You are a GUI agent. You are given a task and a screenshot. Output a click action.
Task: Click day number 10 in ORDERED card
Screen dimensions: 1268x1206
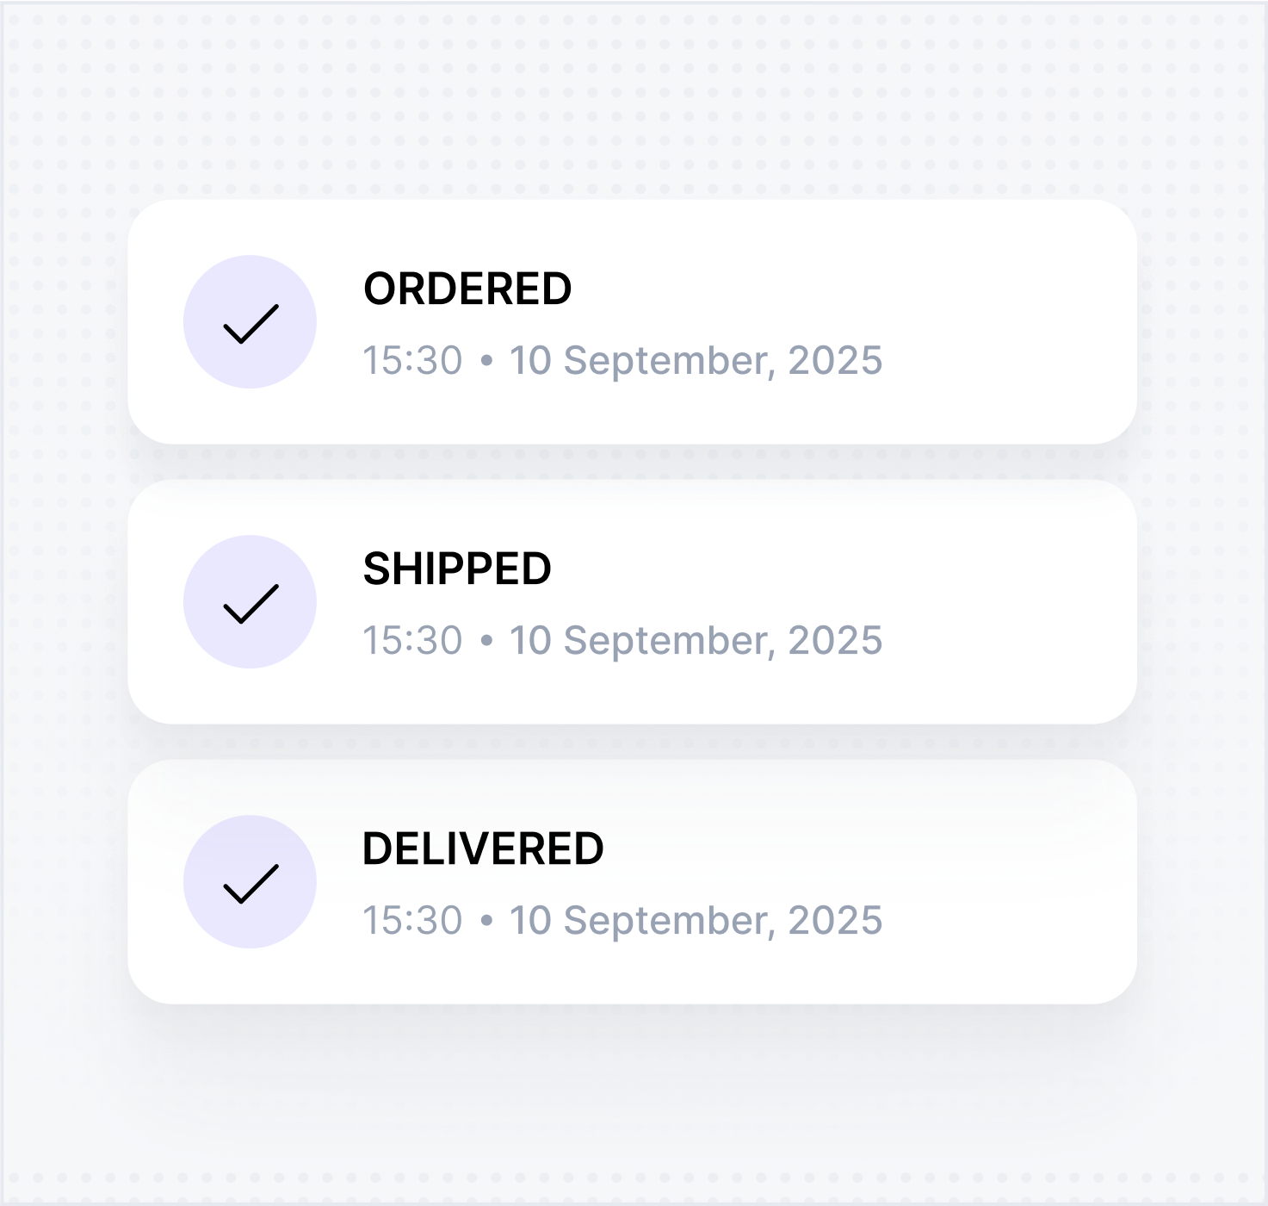(x=530, y=360)
